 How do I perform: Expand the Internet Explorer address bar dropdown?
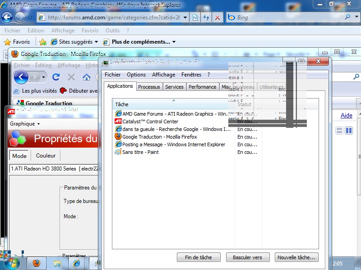185,18
